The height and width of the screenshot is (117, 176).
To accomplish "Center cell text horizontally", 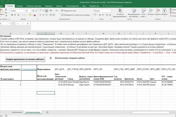I will point(43,15).
